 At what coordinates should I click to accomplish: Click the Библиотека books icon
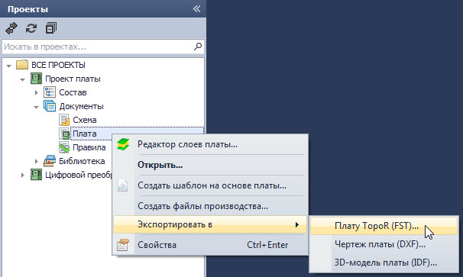50,161
